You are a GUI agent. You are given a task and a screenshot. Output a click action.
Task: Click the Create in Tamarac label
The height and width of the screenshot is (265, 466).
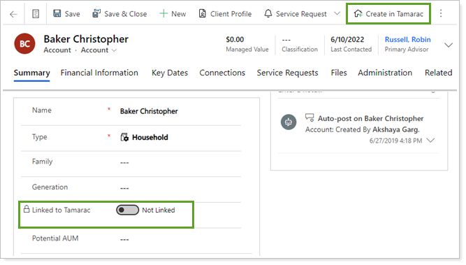pyautogui.click(x=394, y=14)
